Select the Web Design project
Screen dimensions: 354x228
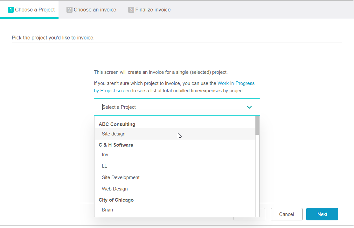[x=115, y=189]
